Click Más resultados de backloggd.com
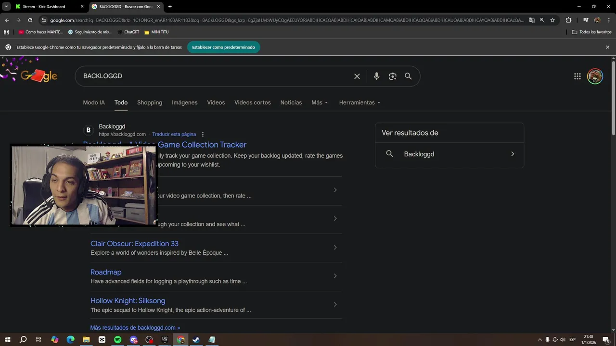 coord(135,328)
